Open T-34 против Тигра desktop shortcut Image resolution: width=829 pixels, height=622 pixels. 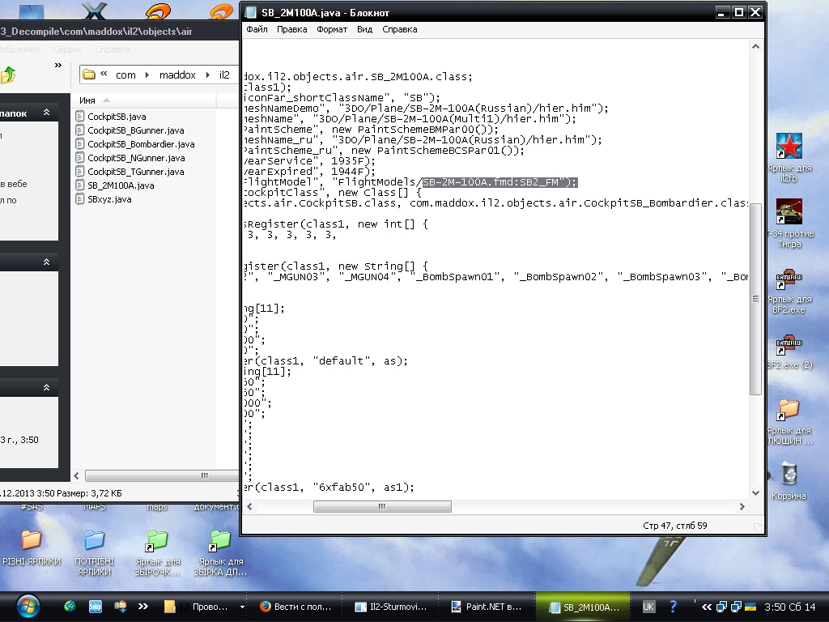(x=789, y=224)
